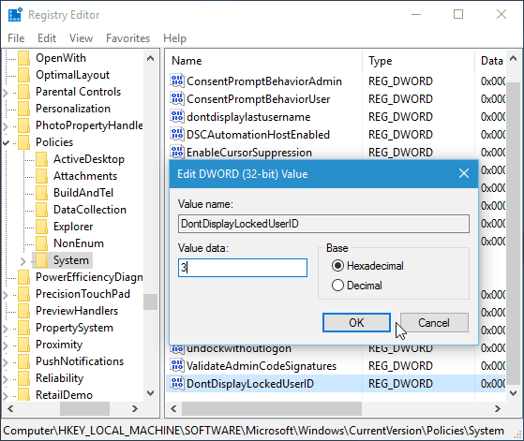This screenshot has width=524, height=441.
Task: Click the DontDisplayLockedUserID DWORD icon in list
Action: (x=177, y=384)
